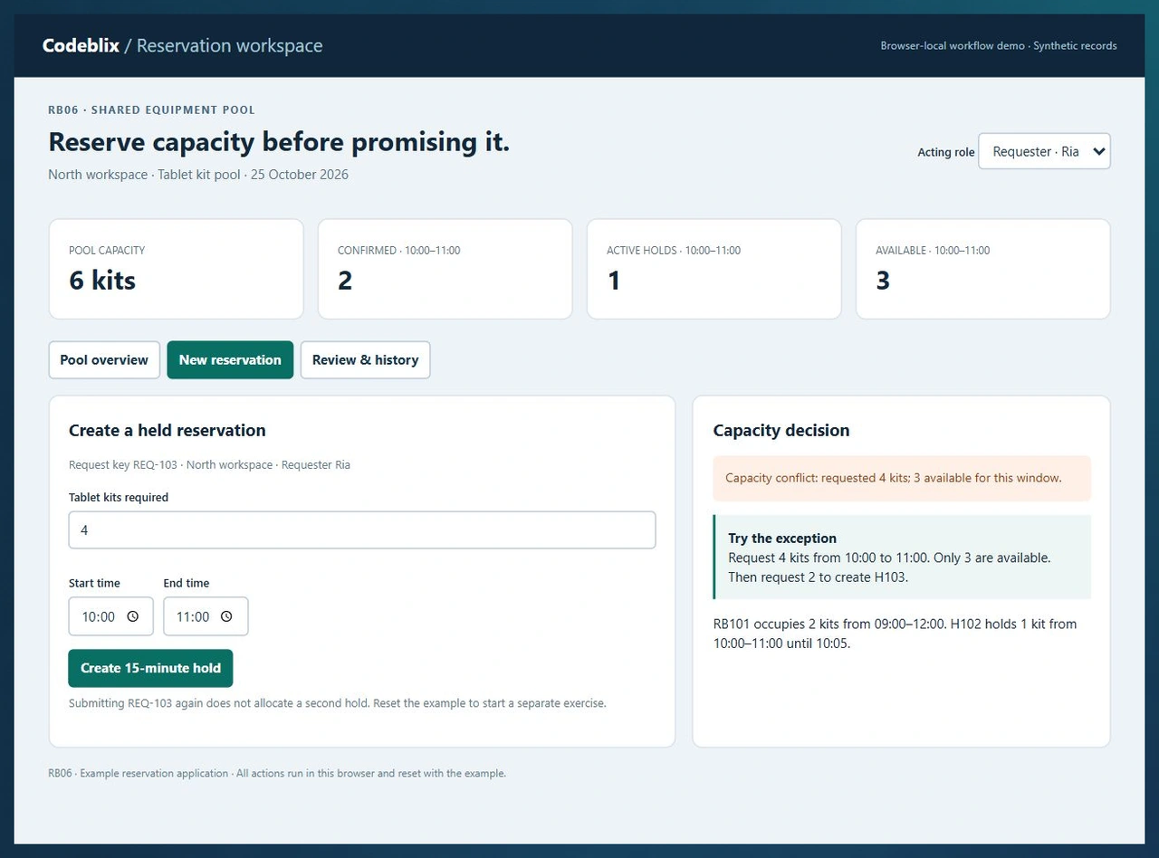This screenshot has height=858, width=1159.
Task: Click the RB101 occupies 2 kits note
Action: coord(895,634)
